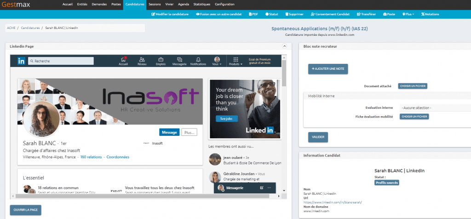
Task: Click the Profils sourcés status badge
Action: [x=387, y=182]
